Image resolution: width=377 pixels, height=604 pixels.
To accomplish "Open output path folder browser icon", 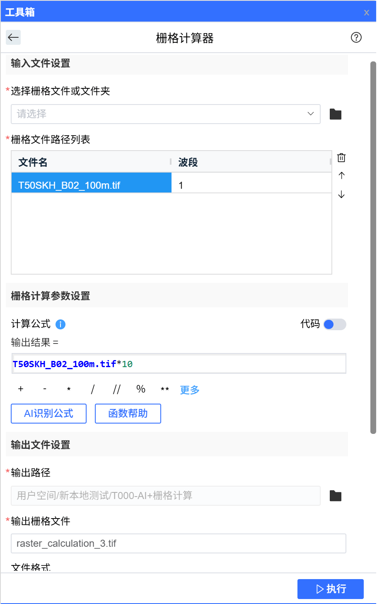I will coord(335,495).
